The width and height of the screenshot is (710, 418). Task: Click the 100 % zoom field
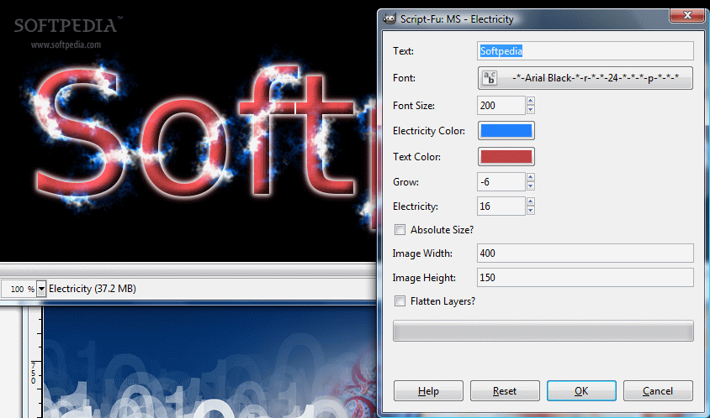pyautogui.click(x=19, y=289)
